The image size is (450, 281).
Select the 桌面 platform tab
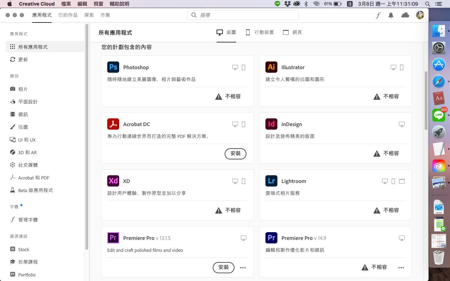pyautogui.click(x=226, y=32)
